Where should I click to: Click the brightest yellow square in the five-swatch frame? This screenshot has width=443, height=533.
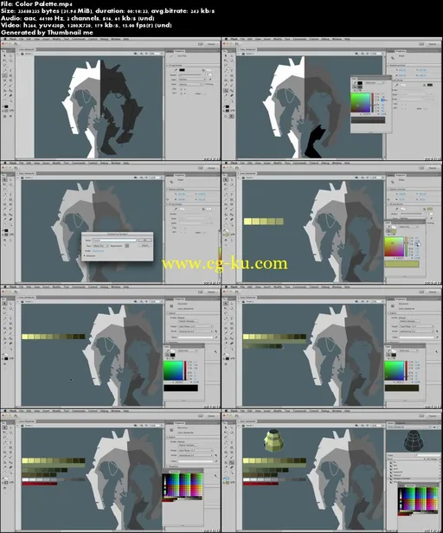[x=247, y=222]
